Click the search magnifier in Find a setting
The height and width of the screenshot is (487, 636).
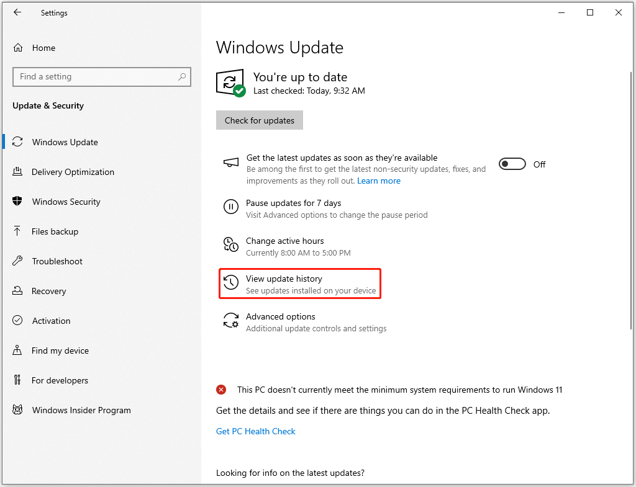click(x=181, y=76)
